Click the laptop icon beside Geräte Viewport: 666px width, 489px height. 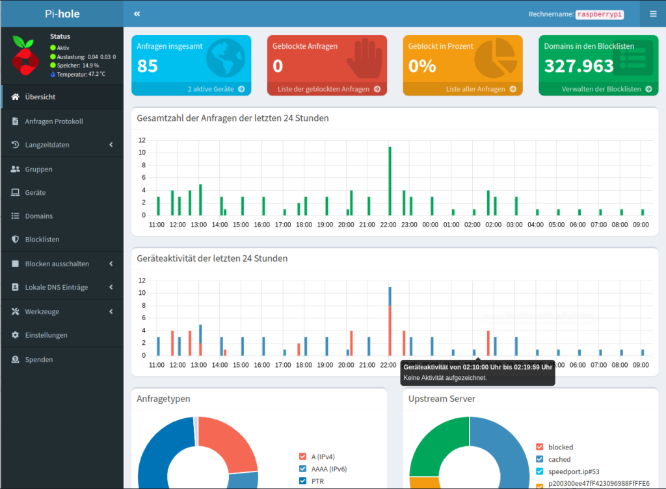click(x=16, y=192)
